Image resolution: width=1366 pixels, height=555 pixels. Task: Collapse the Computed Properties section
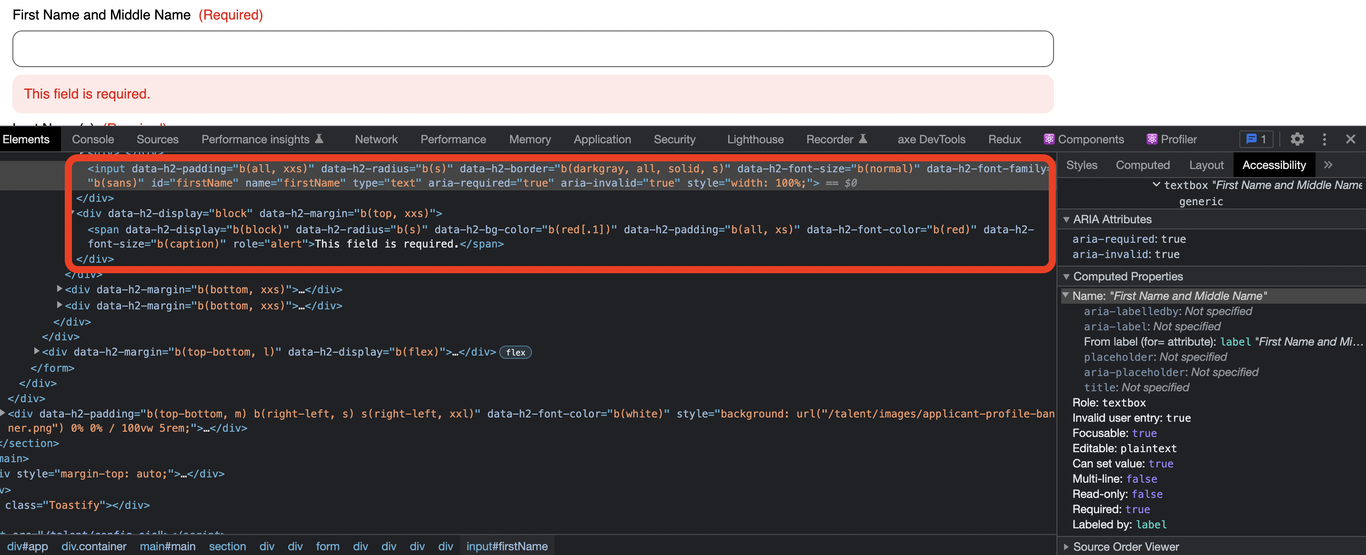tap(1067, 276)
